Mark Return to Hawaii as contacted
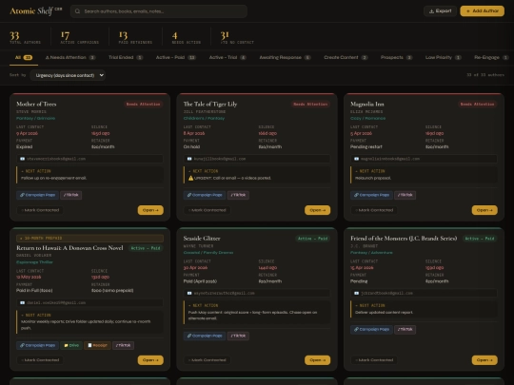Viewport: 514px width, 385px height. click(40, 359)
